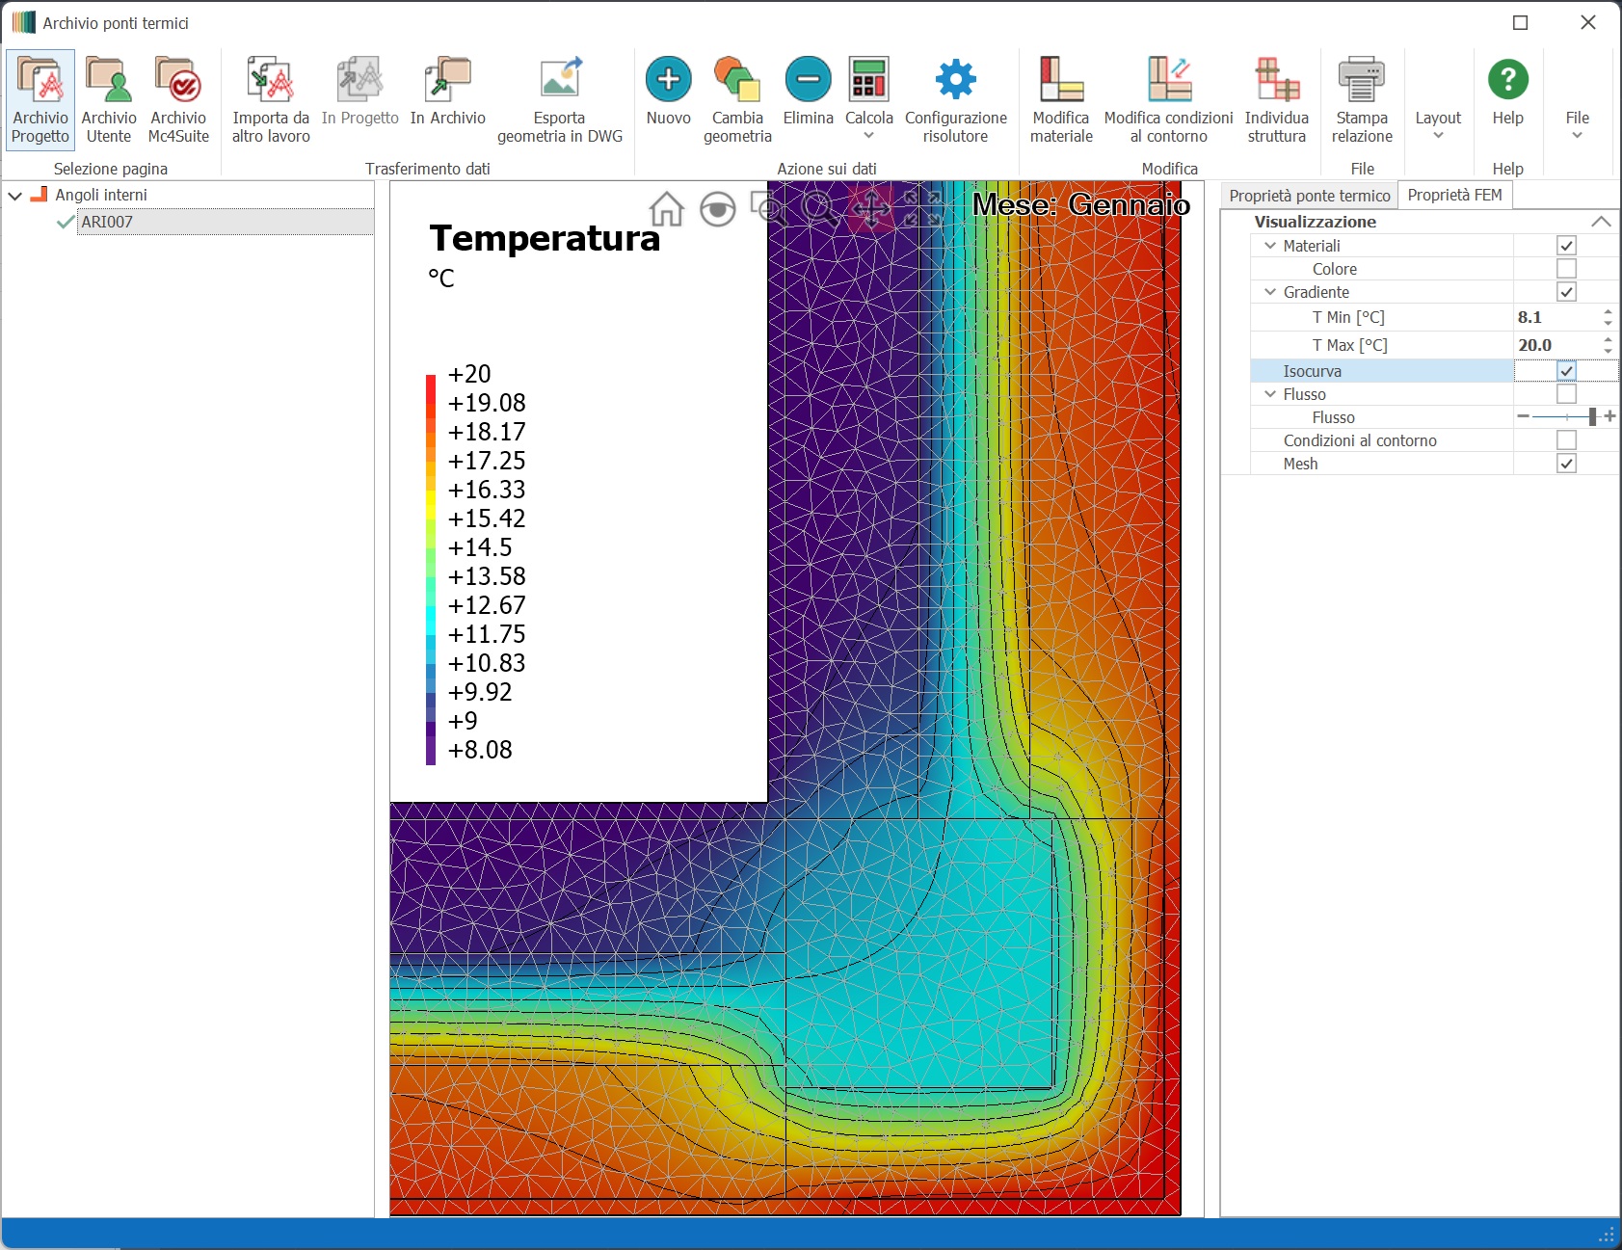
Task: Toggle the Gradiente checkbox
Action: tap(1566, 292)
